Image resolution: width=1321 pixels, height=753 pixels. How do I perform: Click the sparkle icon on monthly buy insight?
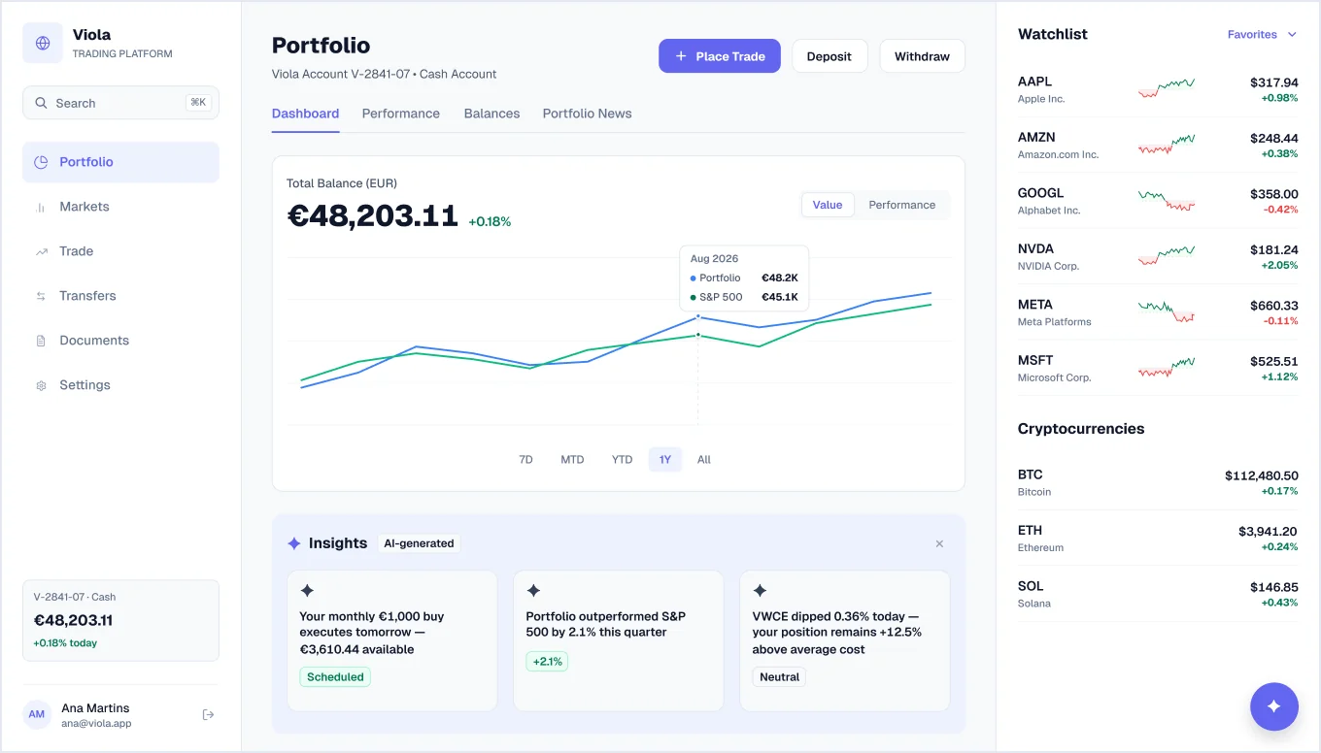(307, 590)
